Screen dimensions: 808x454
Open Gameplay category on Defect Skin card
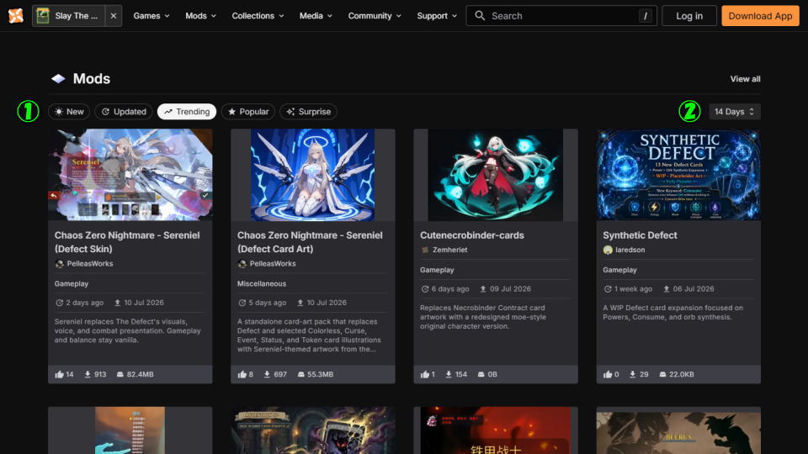tap(71, 283)
